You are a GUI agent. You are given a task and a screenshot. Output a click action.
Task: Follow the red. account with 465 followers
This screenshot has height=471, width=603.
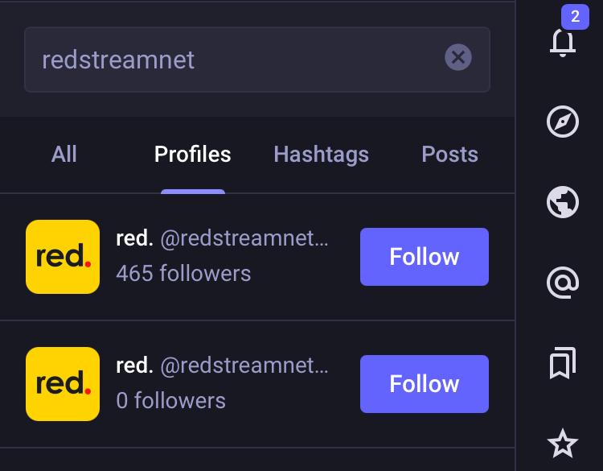click(x=425, y=257)
